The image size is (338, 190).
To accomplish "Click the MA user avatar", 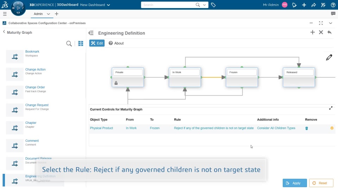I will (284, 5).
